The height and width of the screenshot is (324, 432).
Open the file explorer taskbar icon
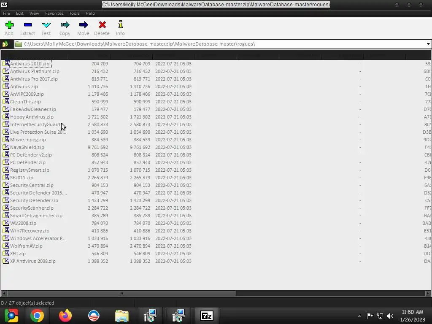[x=122, y=316]
